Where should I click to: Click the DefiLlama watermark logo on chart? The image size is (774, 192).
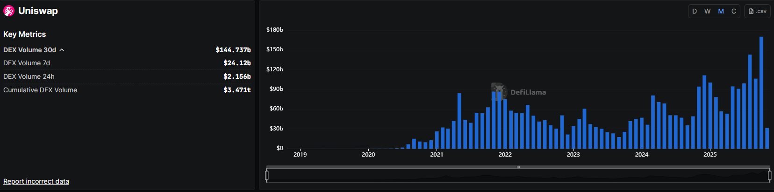coord(499,91)
